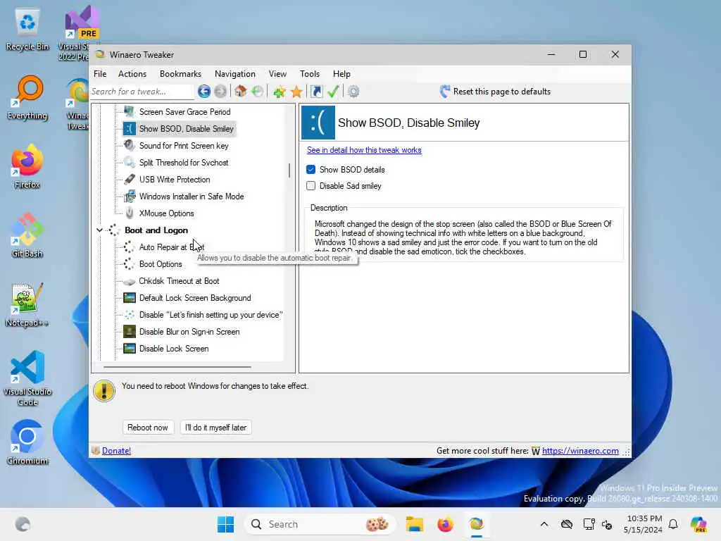
Task: Open Disable Blur on Sign-in Screen
Action: coord(189,332)
